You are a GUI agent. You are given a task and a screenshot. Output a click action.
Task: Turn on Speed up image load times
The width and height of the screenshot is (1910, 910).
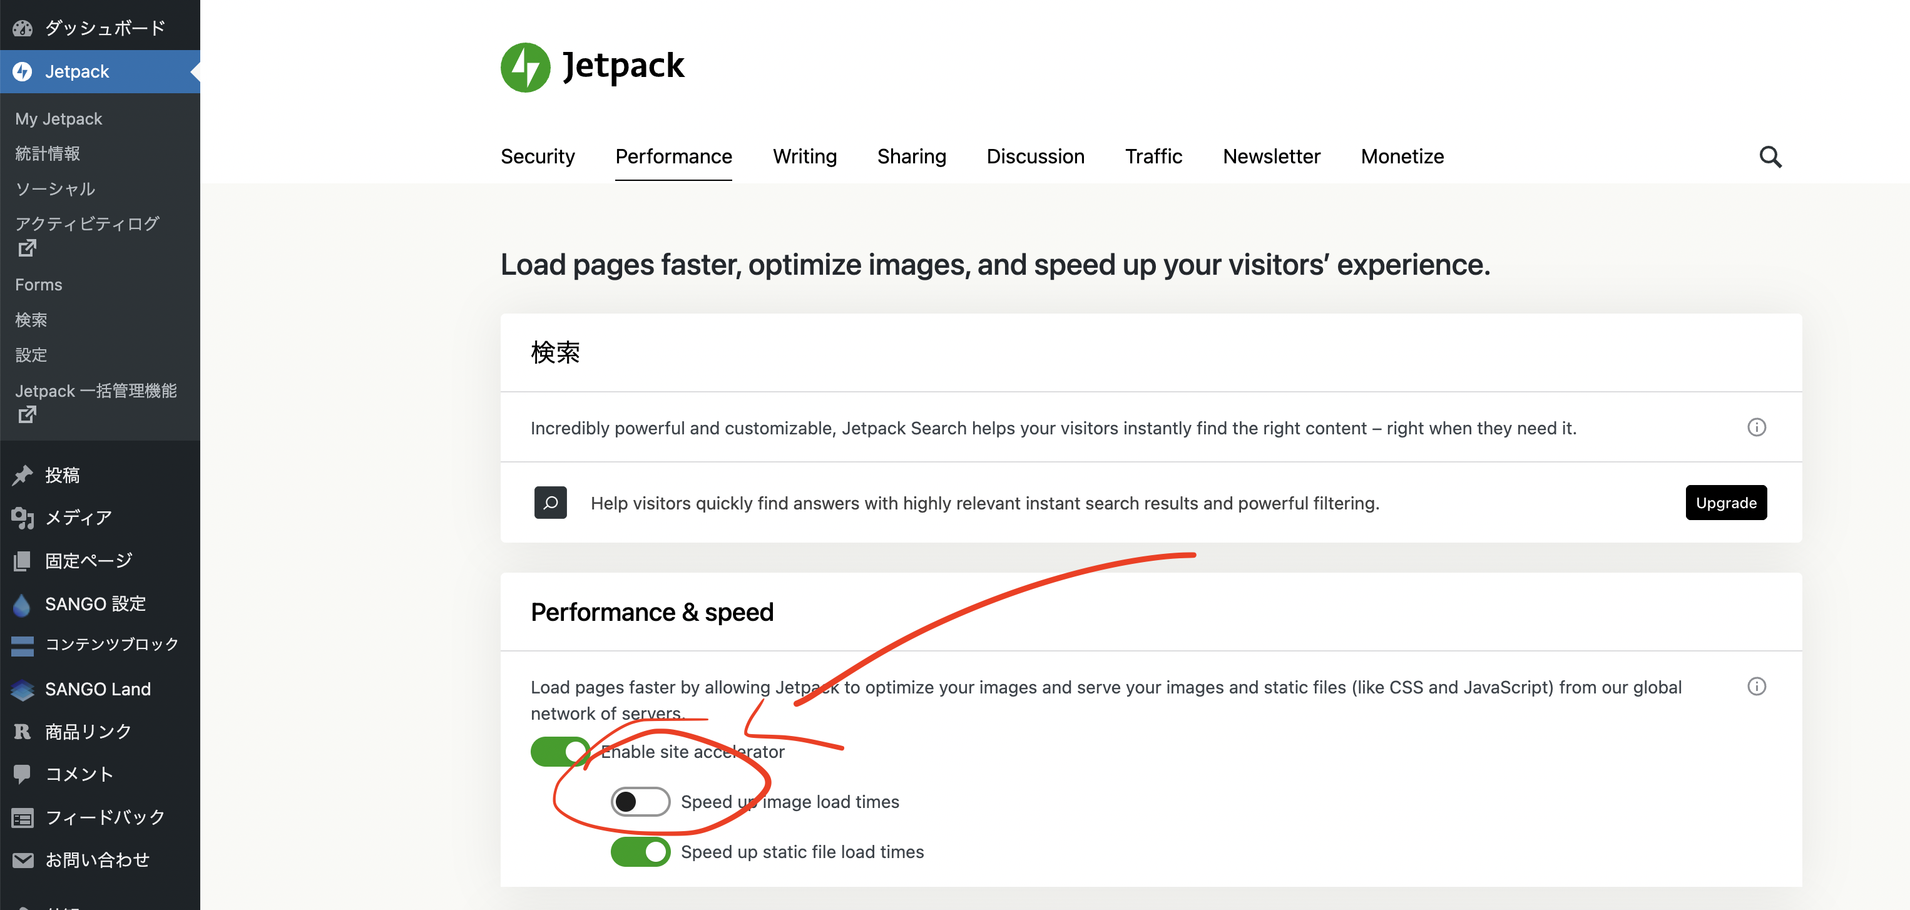tap(640, 802)
